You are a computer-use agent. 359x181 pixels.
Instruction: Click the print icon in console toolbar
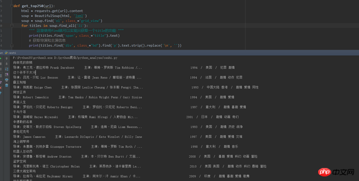(x=7, y=79)
